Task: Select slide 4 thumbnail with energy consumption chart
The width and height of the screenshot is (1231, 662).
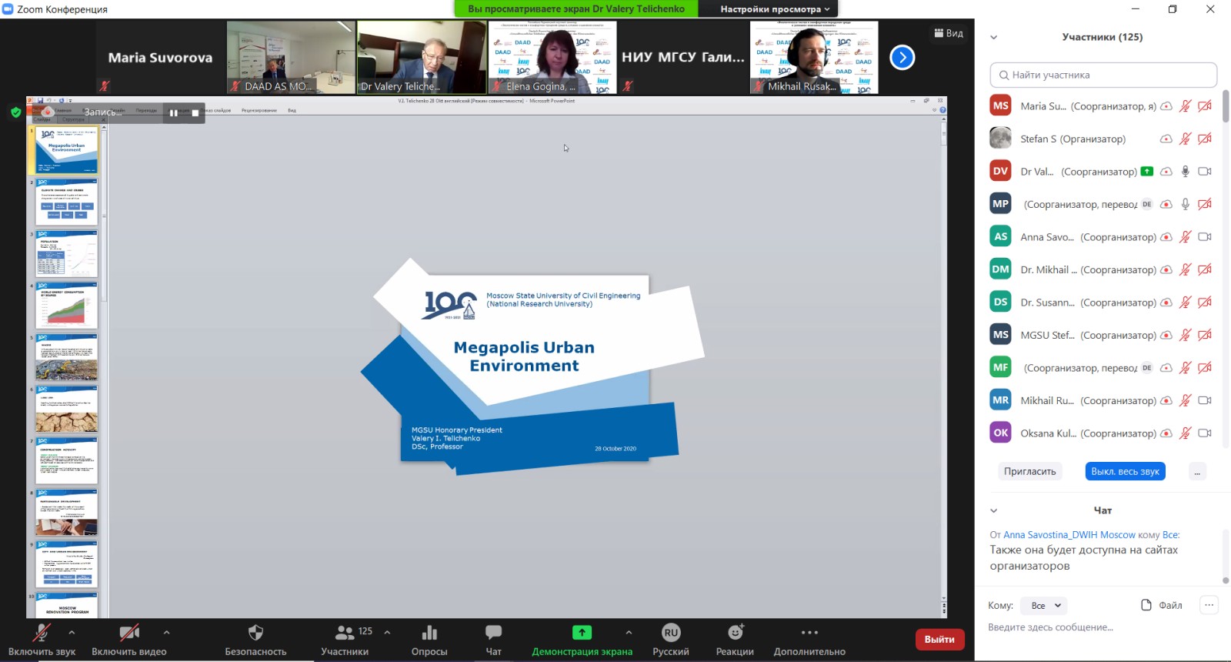Action: point(67,306)
